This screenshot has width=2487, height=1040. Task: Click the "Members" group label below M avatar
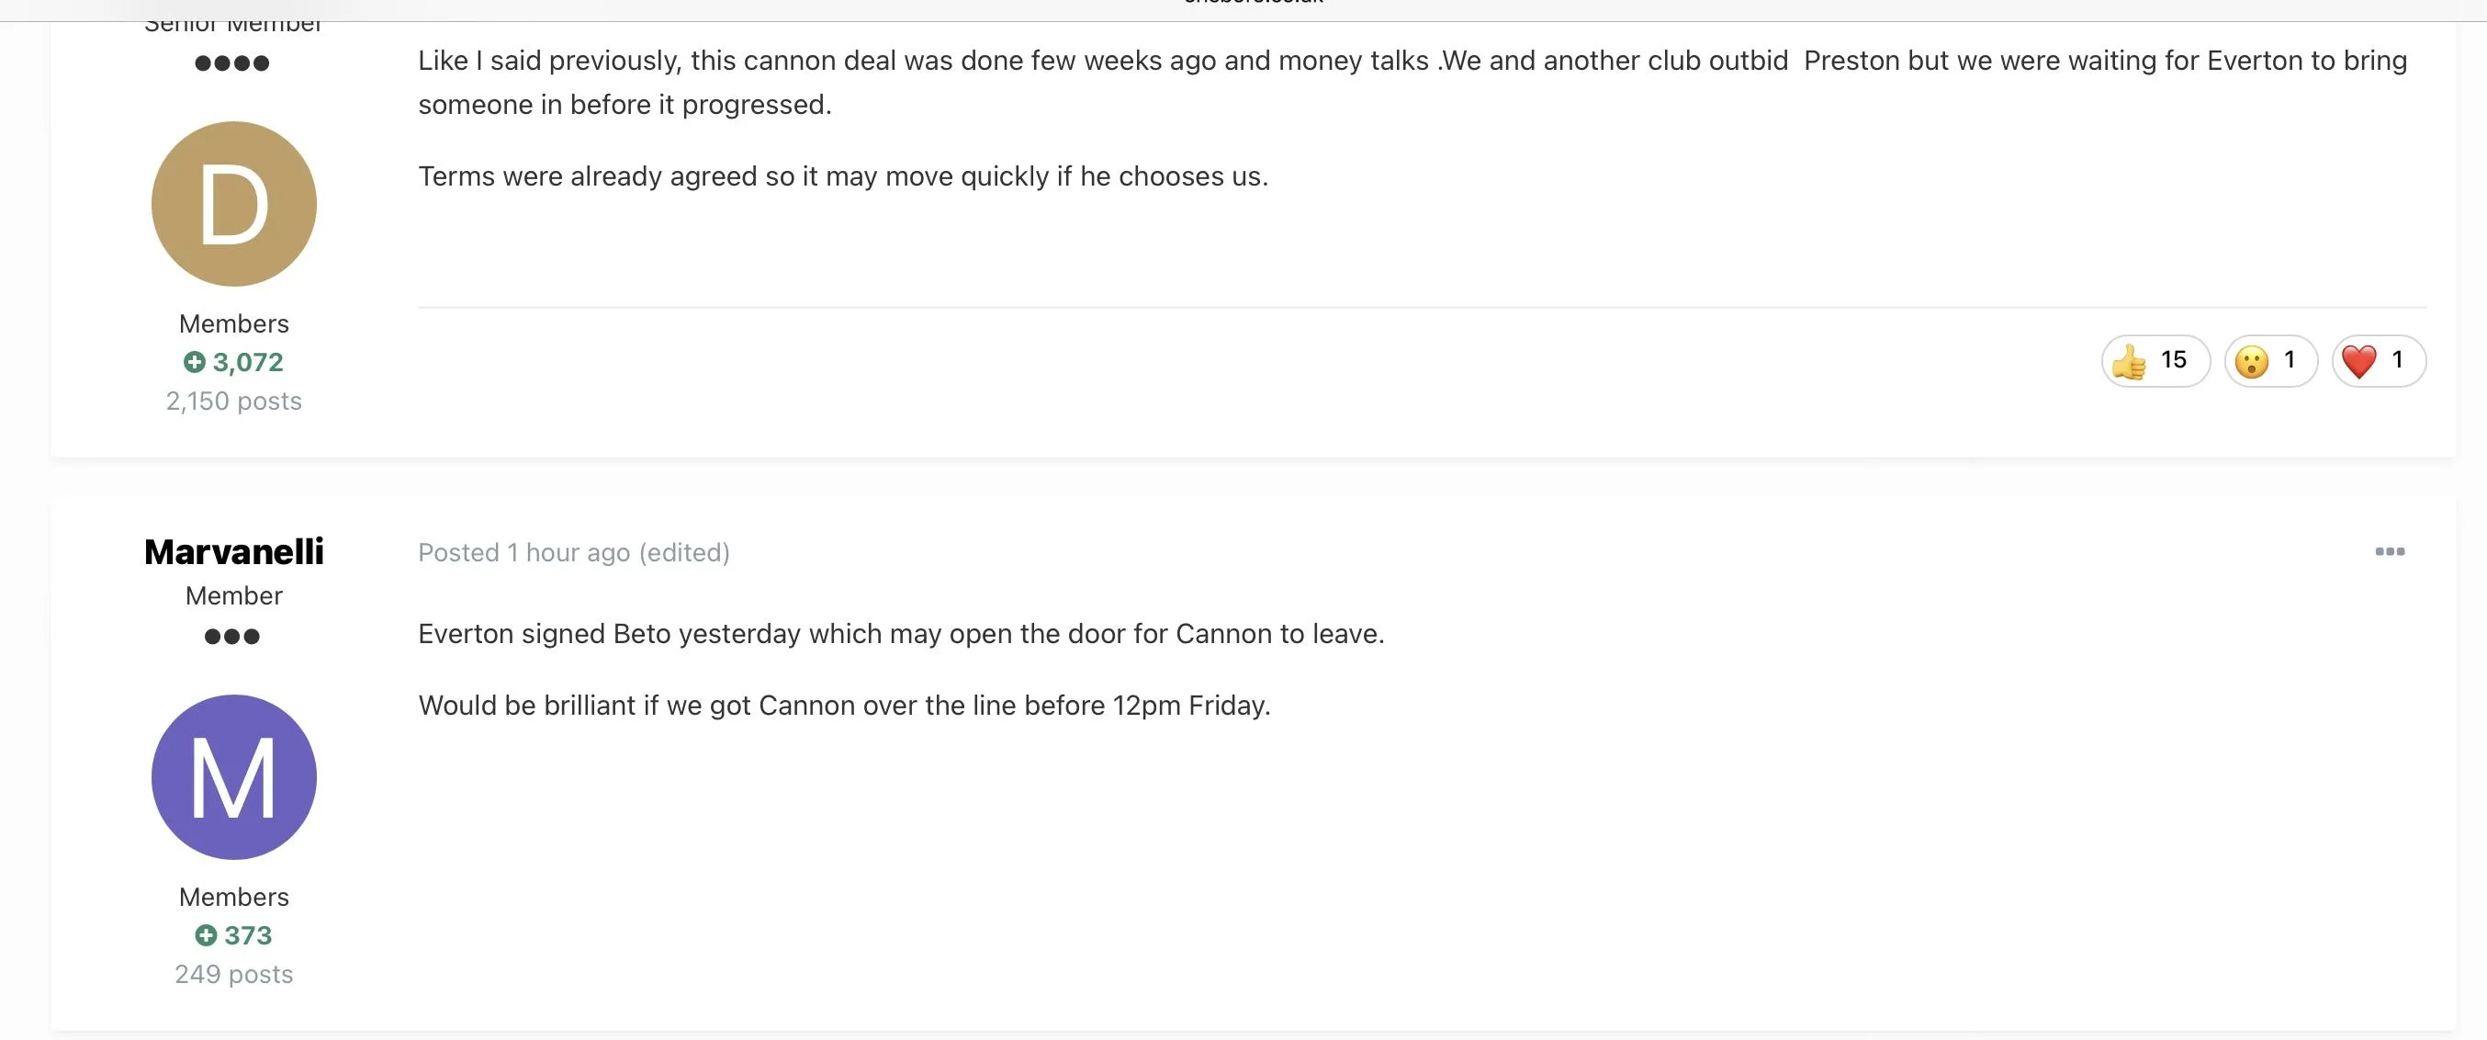click(x=233, y=897)
